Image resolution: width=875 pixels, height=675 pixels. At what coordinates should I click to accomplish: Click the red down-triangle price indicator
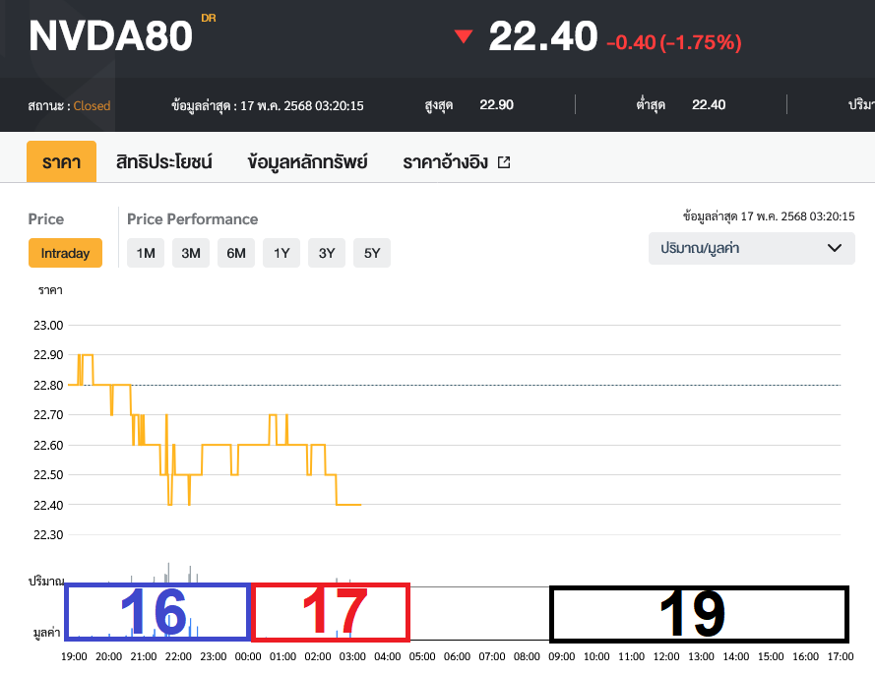pos(464,36)
